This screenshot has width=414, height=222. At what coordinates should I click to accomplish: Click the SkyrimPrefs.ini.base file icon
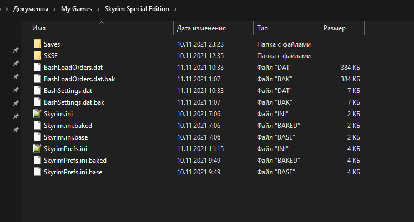pyautogui.click(x=37, y=172)
